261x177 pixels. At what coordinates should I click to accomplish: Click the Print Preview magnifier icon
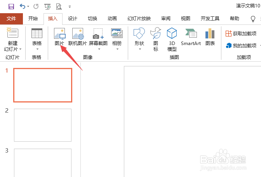click(59, 7)
